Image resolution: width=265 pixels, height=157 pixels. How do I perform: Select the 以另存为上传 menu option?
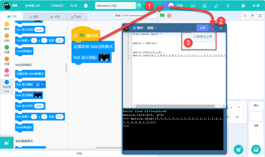[x=203, y=36]
